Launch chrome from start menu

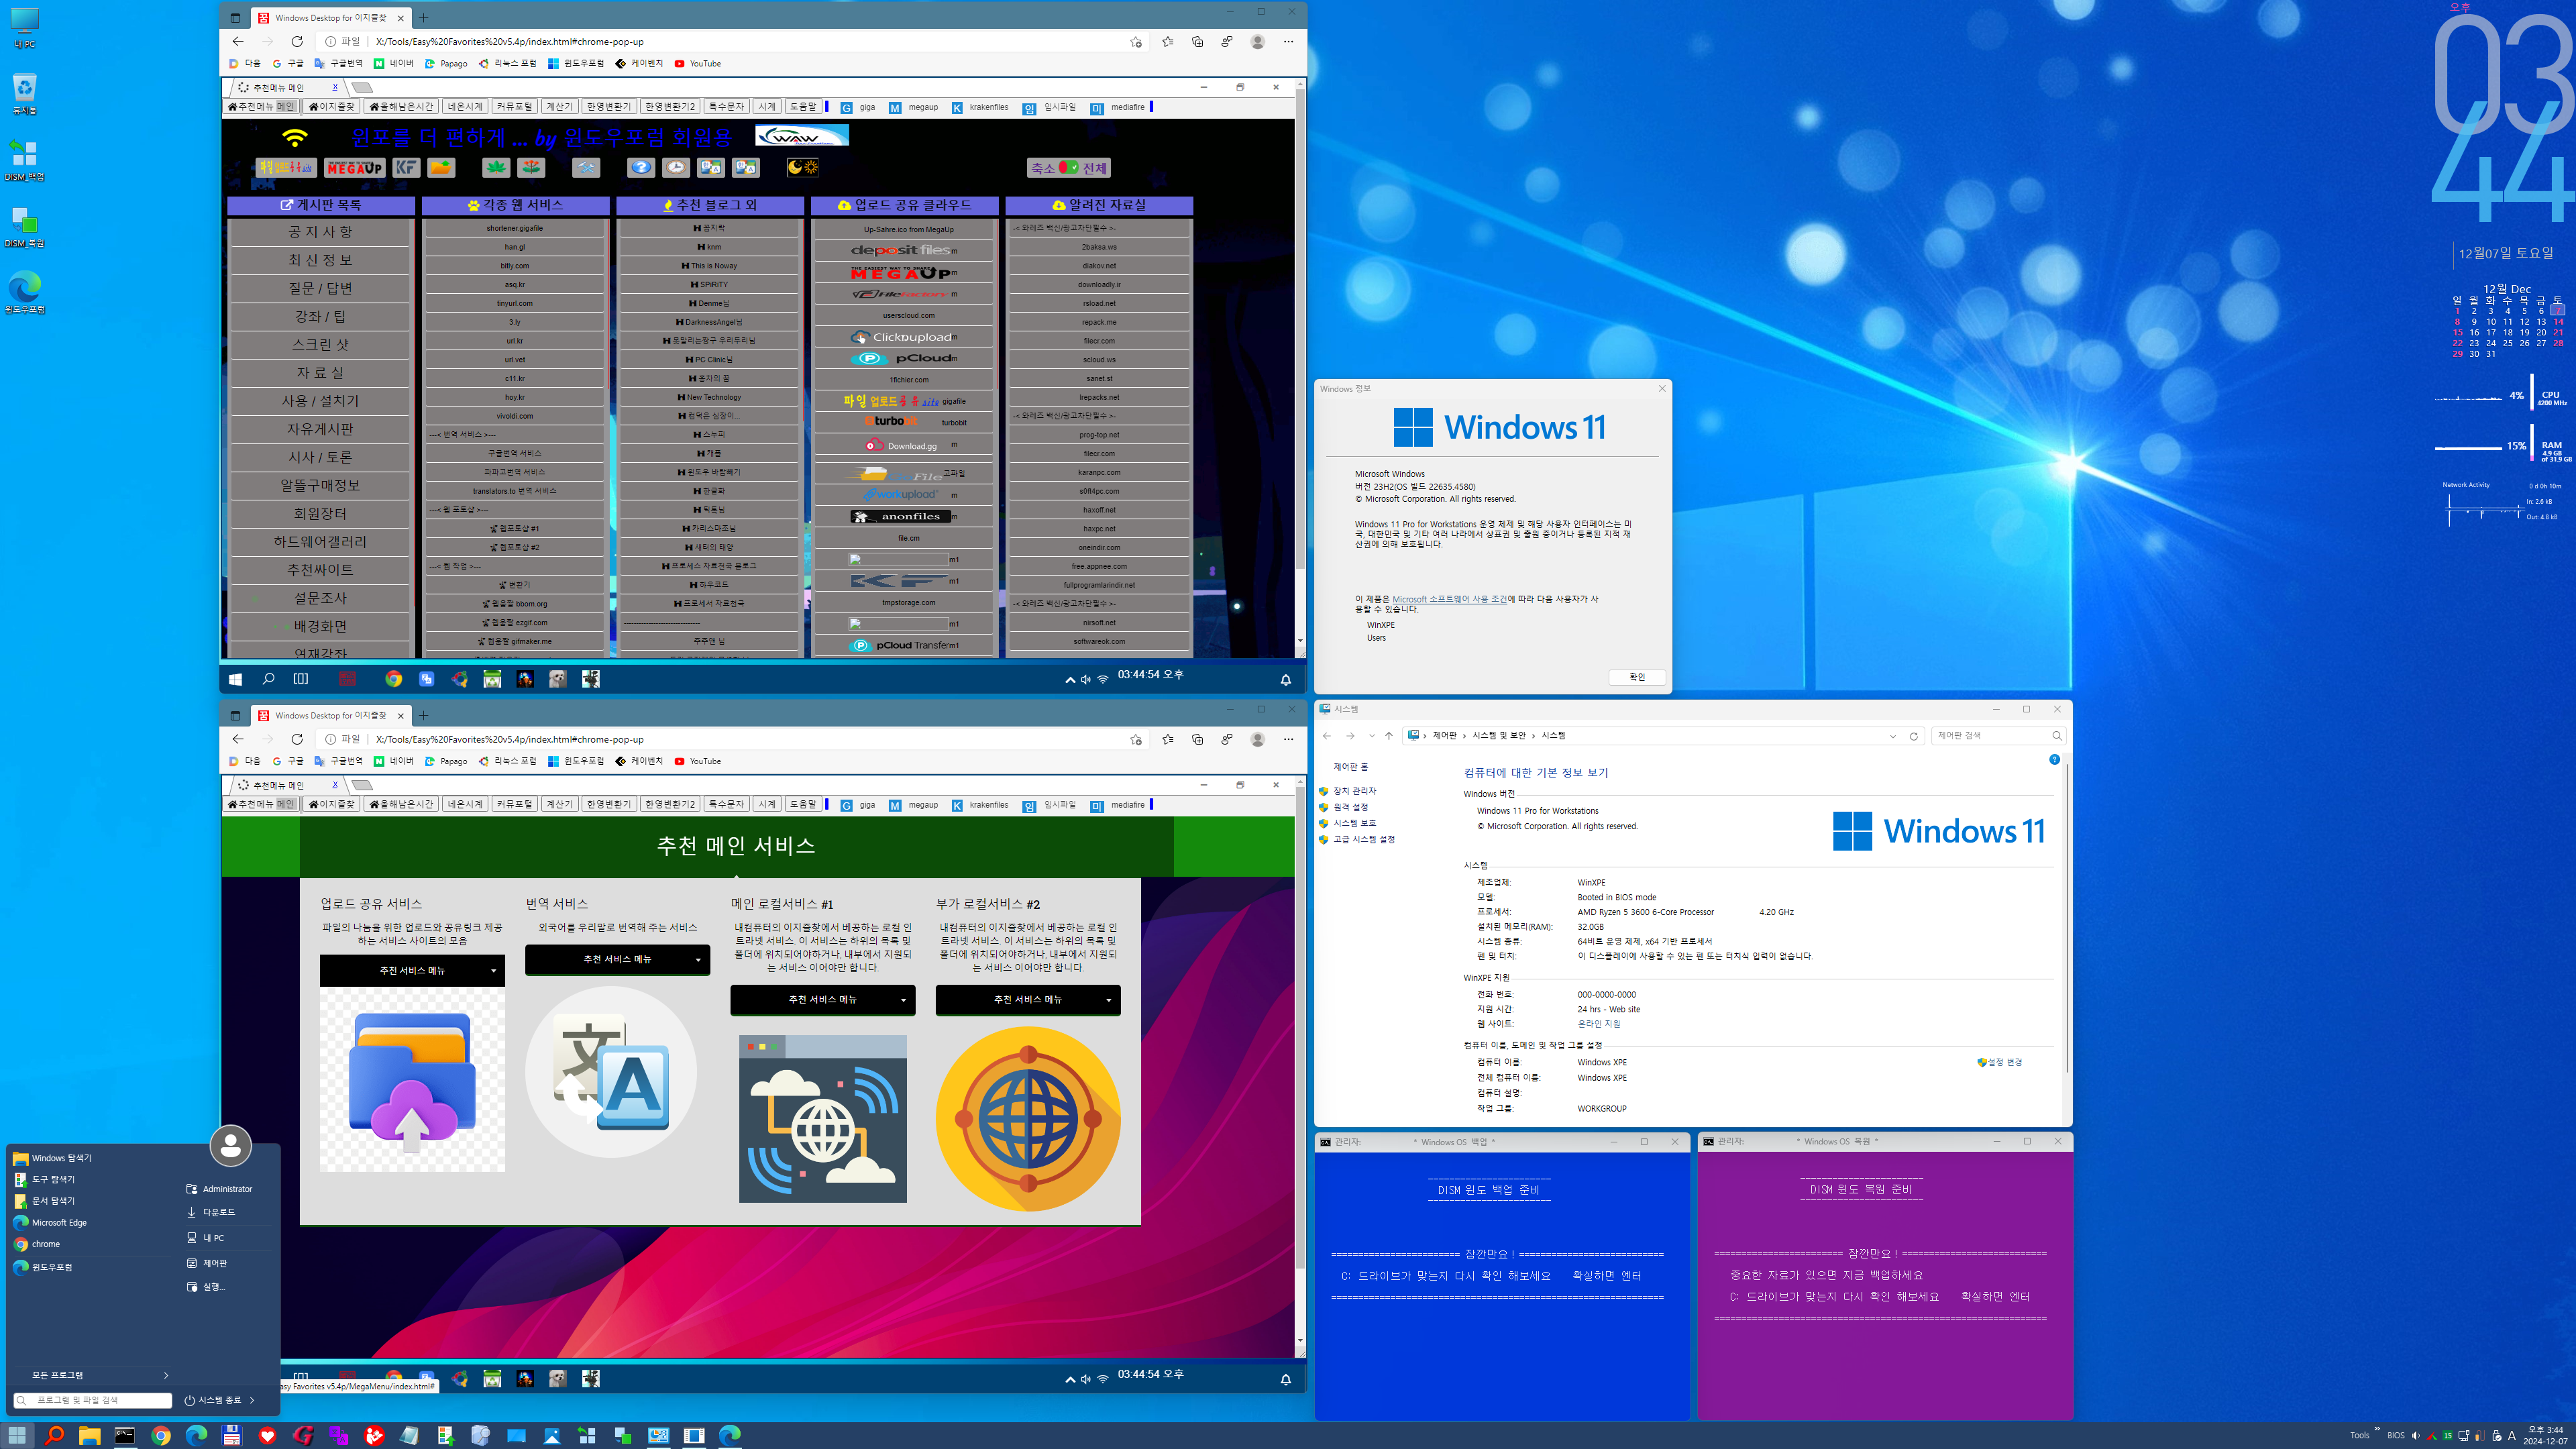[36, 1244]
